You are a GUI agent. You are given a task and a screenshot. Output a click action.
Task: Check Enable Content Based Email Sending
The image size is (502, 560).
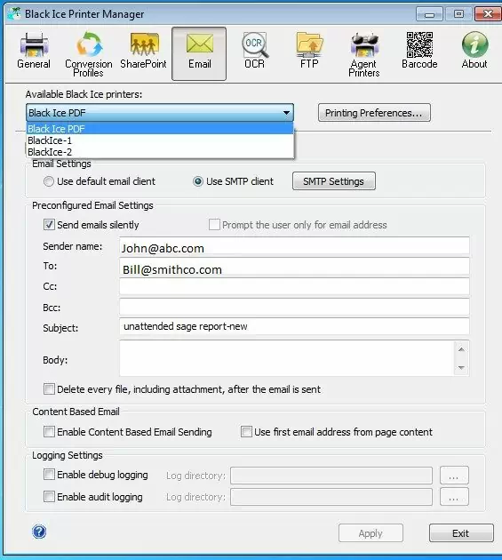(x=49, y=431)
